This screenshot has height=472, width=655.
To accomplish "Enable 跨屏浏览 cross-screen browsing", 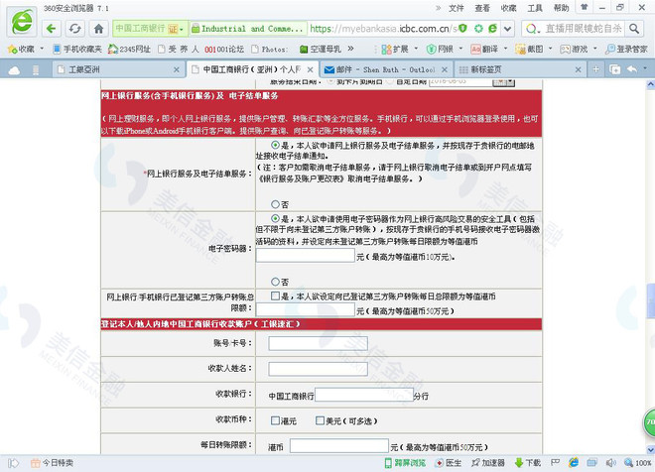I will point(405,463).
